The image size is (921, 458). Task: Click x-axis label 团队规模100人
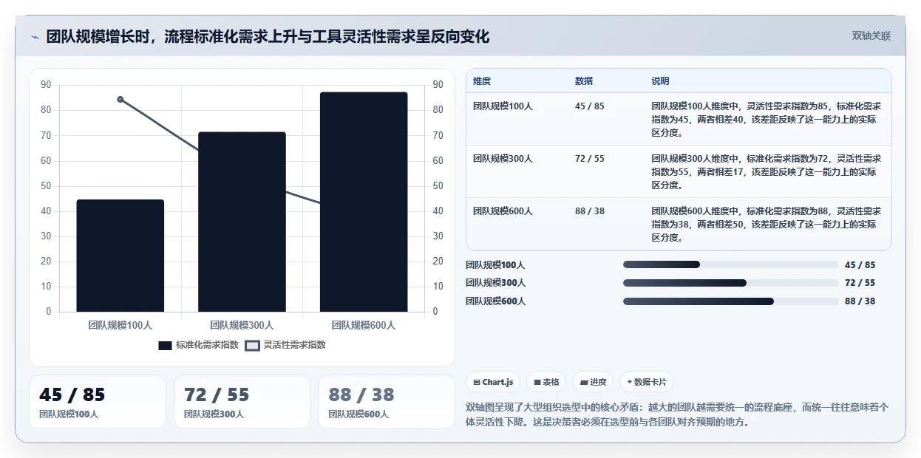pyautogui.click(x=120, y=325)
